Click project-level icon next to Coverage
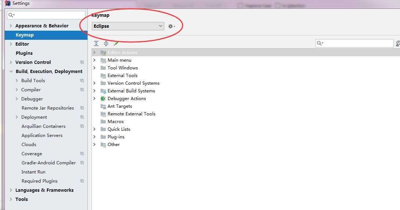The height and width of the screenshot is (210, 400). (82, 154)
